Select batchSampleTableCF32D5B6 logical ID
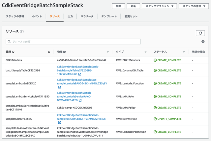The height and width of the screenshot is (141, 211). pyautogui.click(x=23, y=70)
